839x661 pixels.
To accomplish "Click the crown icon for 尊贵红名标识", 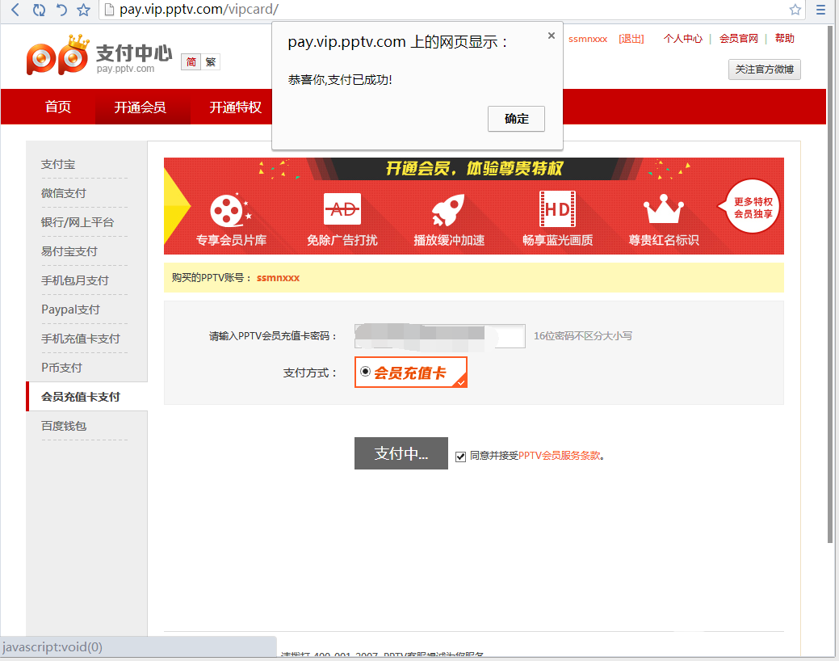I will (x=664, y=208).
